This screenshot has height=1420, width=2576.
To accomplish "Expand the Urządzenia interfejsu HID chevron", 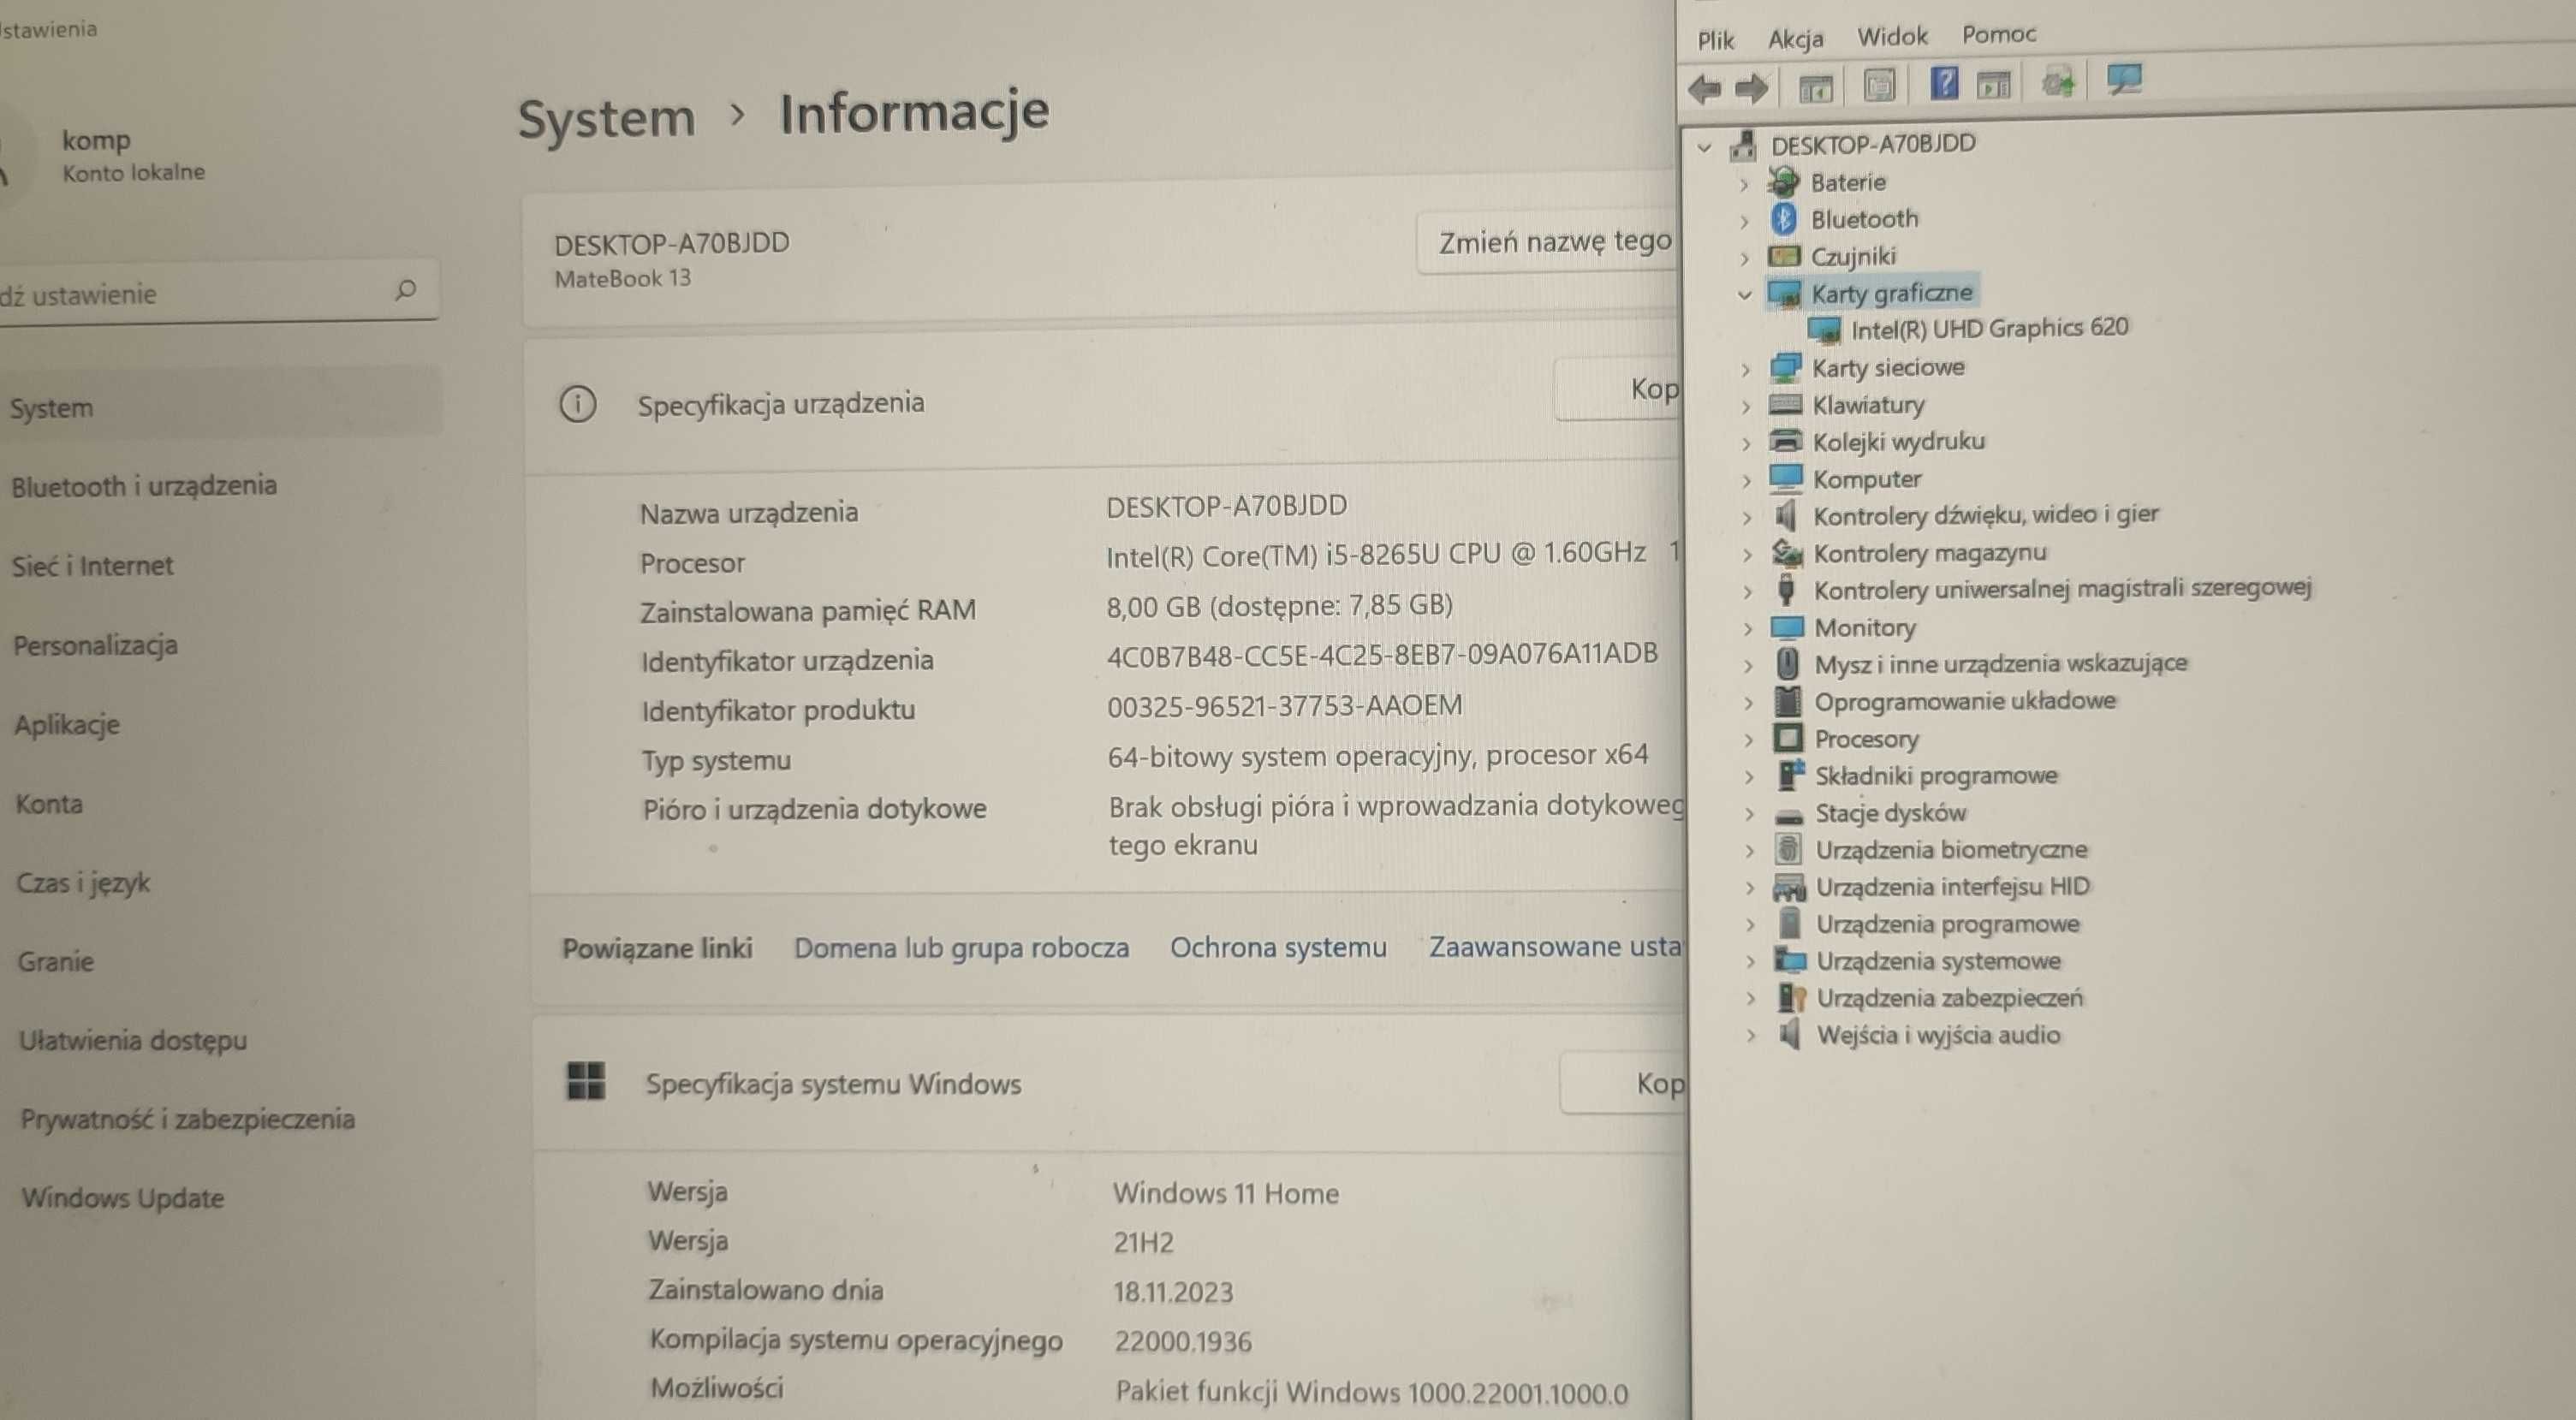I will click(x=1750, y=888).
